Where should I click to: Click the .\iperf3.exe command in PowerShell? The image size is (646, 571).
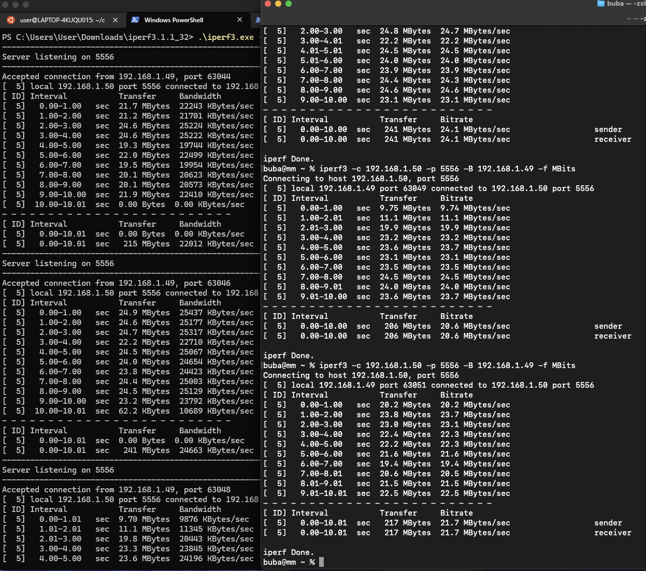[x=226, y=37]
